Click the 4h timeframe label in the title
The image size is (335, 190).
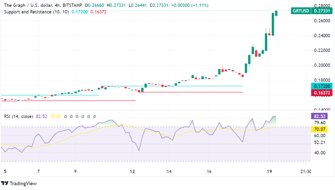click(x=57, y=5)
